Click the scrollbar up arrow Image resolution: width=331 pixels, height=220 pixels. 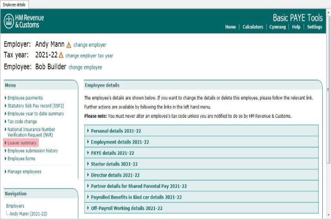click(x=328, y=13)
